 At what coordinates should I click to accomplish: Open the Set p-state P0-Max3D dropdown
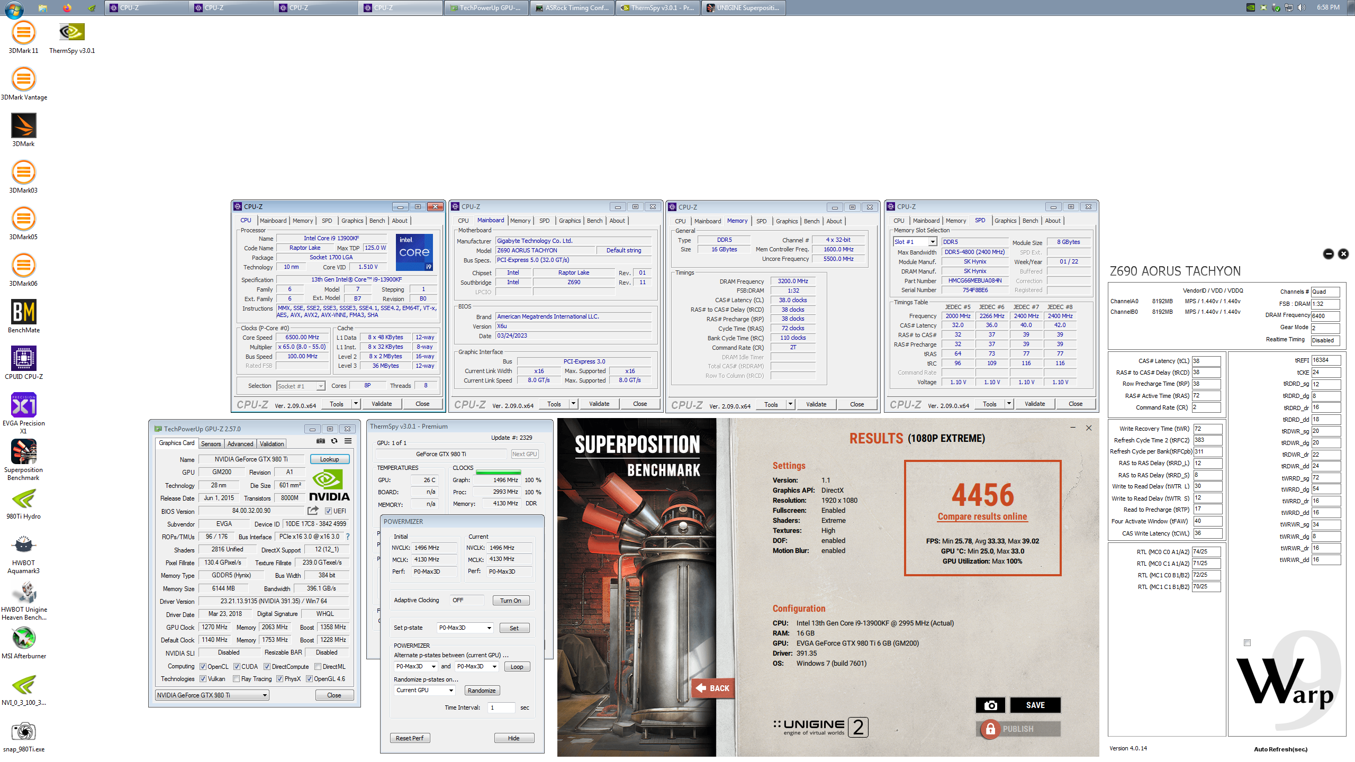[465, 628]
